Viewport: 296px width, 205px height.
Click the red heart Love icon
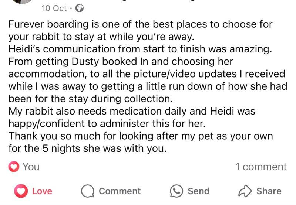pos(21,191)
